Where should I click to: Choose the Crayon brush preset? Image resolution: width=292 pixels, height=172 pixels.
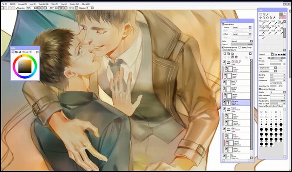(x=274, y=27)
